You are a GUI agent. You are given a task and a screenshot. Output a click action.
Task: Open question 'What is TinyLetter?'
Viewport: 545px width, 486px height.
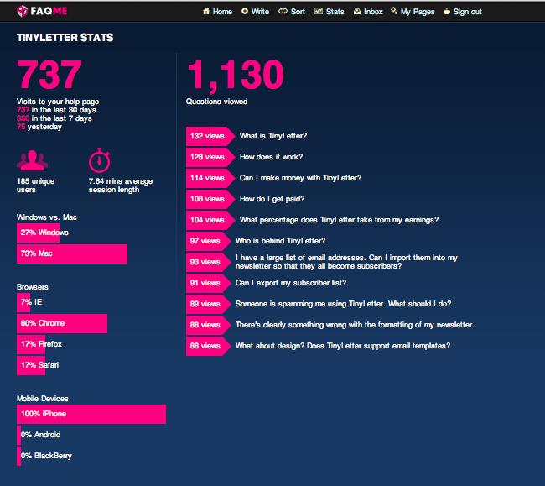click(x=273, y=136)
